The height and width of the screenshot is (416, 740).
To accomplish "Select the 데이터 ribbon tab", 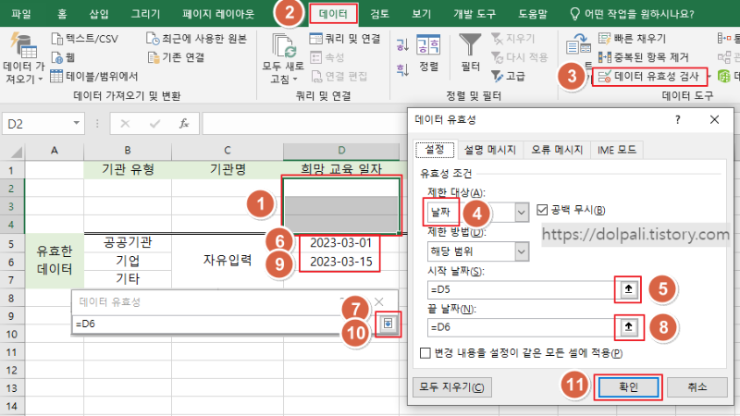I will click(x=333, y=14).
